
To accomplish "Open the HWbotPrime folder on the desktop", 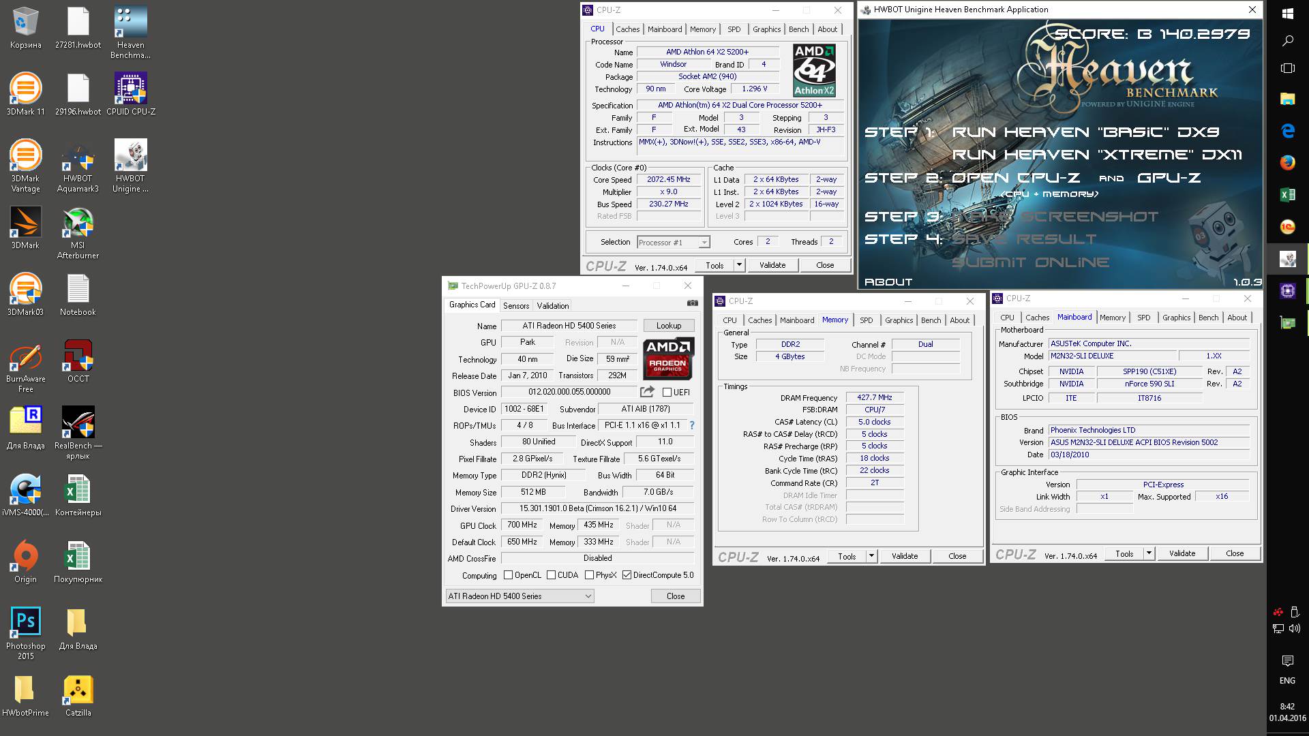I will point(25,695).
